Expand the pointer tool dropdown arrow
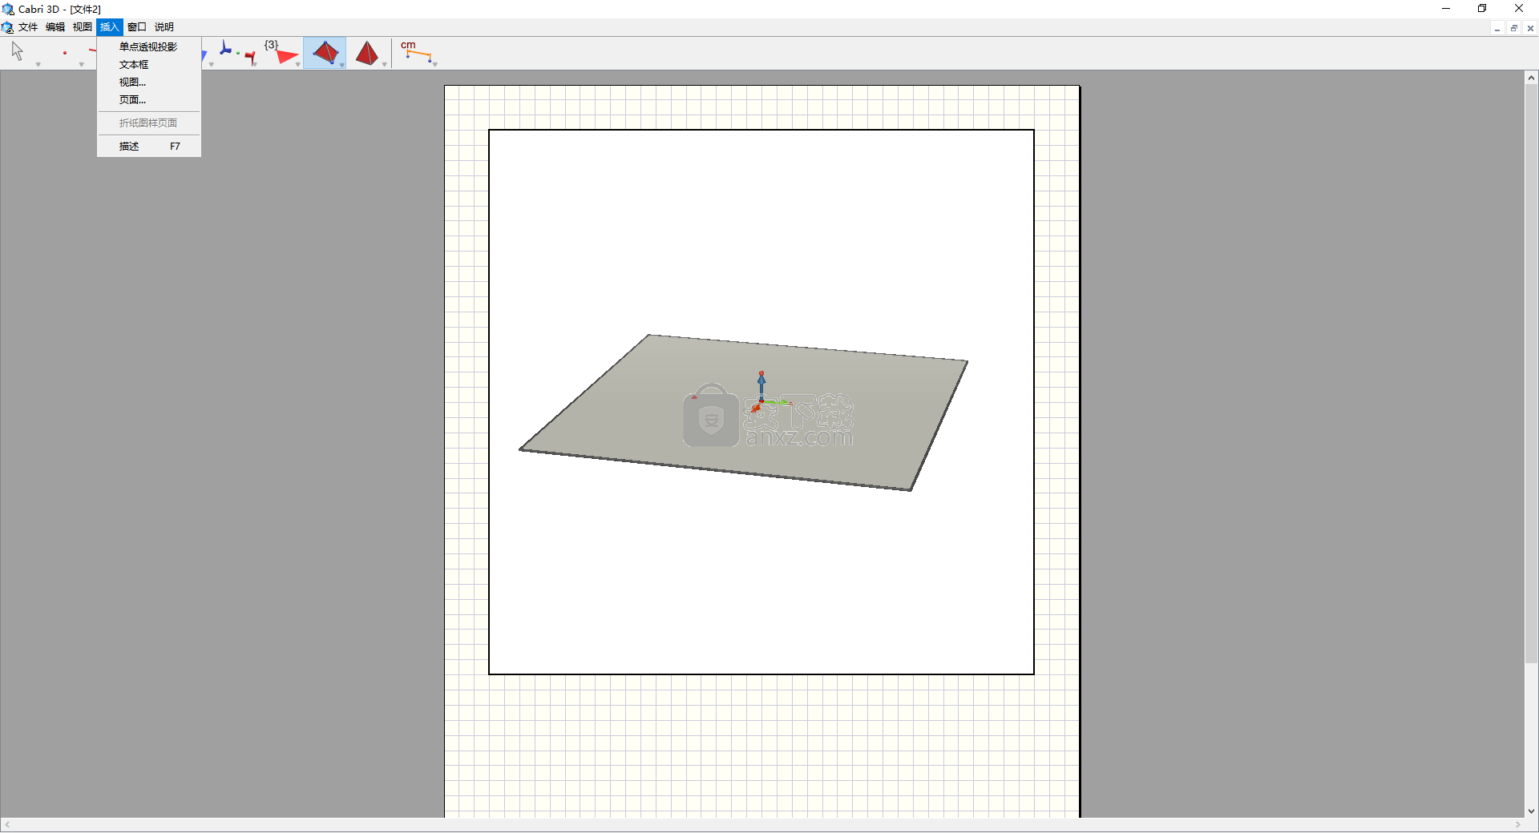 tap(38, 64)
